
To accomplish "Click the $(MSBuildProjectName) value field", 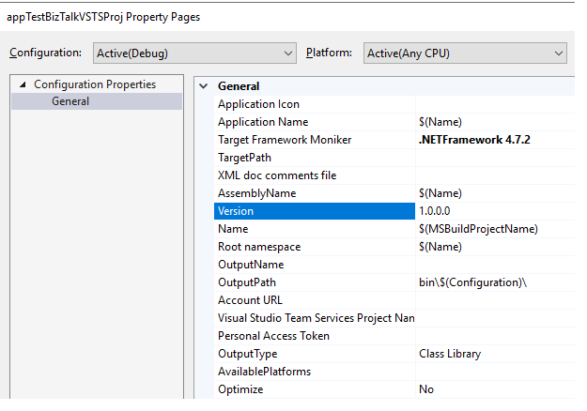I will pyautogui.click(x=495, y=229).
